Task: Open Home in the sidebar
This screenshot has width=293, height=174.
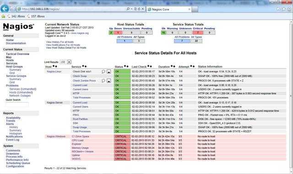Action: (10, 40)
